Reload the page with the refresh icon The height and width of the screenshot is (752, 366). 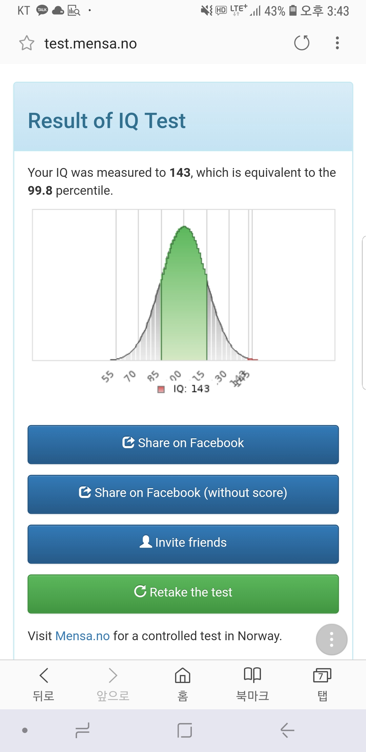[x=302, y=43]
